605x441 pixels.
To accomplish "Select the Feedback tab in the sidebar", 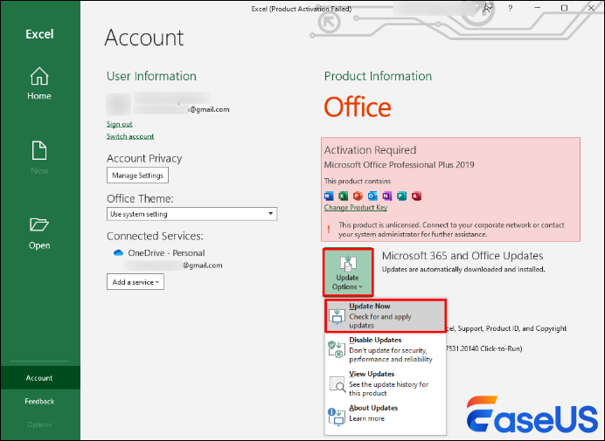I will click(40, 401).
